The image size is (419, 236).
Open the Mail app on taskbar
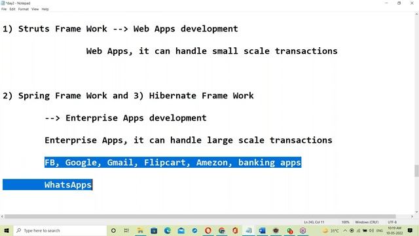tap(181, 230)
